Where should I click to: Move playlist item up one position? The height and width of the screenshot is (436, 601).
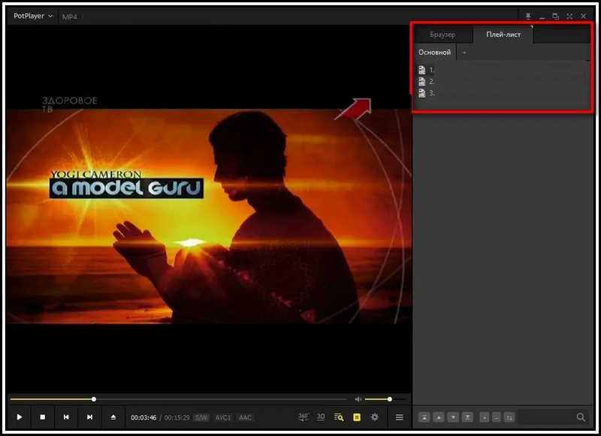tap(439, 417)
